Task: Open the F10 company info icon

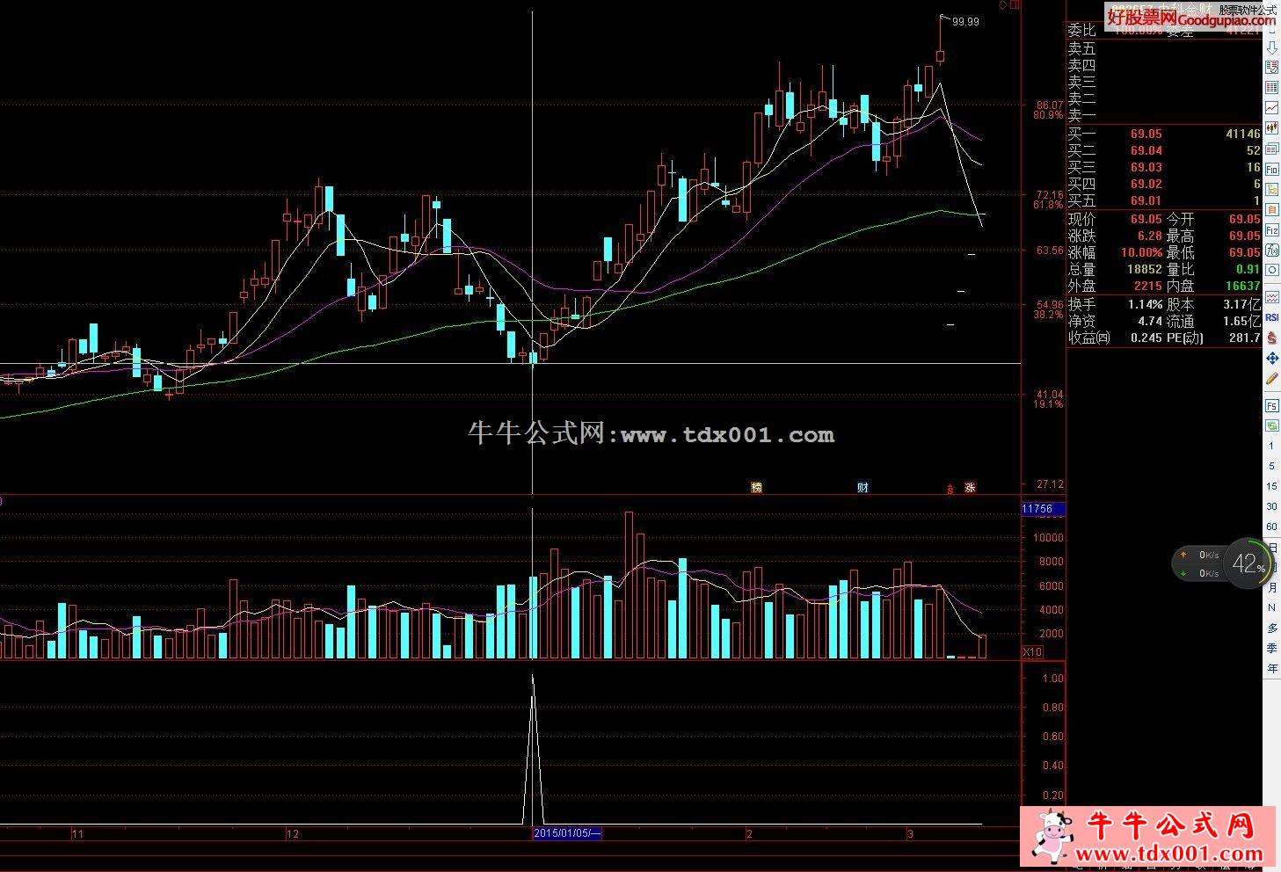Action: [1272, 168]
